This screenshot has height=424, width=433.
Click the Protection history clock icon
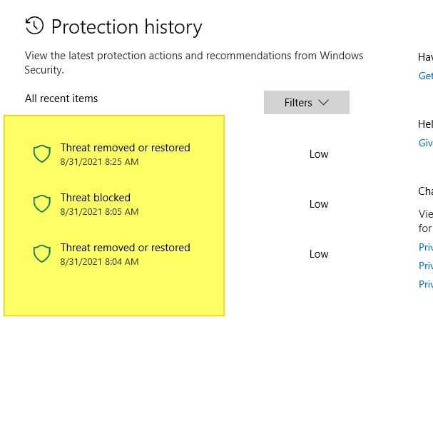[34, 27]
